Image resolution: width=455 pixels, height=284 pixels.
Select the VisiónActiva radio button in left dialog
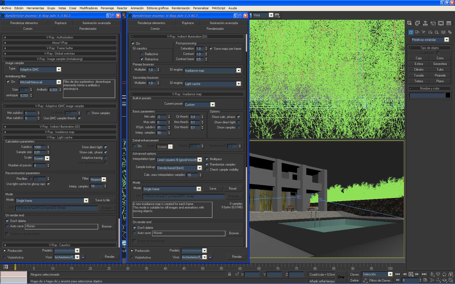5,257
